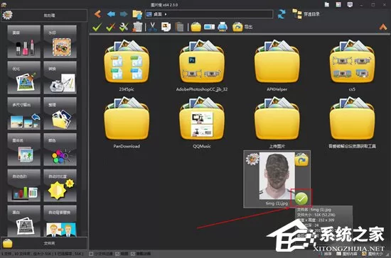Open the batch processing panel header

[x=44, y=15]
